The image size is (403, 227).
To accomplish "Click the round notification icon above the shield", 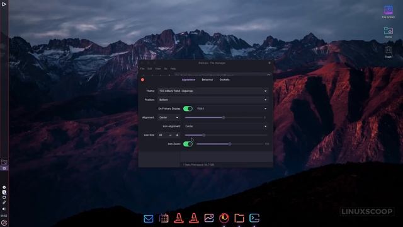I will tap(4, 187).
